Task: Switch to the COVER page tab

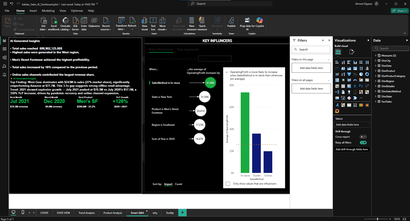Action: pyautogui.click(x=44, y=213)
